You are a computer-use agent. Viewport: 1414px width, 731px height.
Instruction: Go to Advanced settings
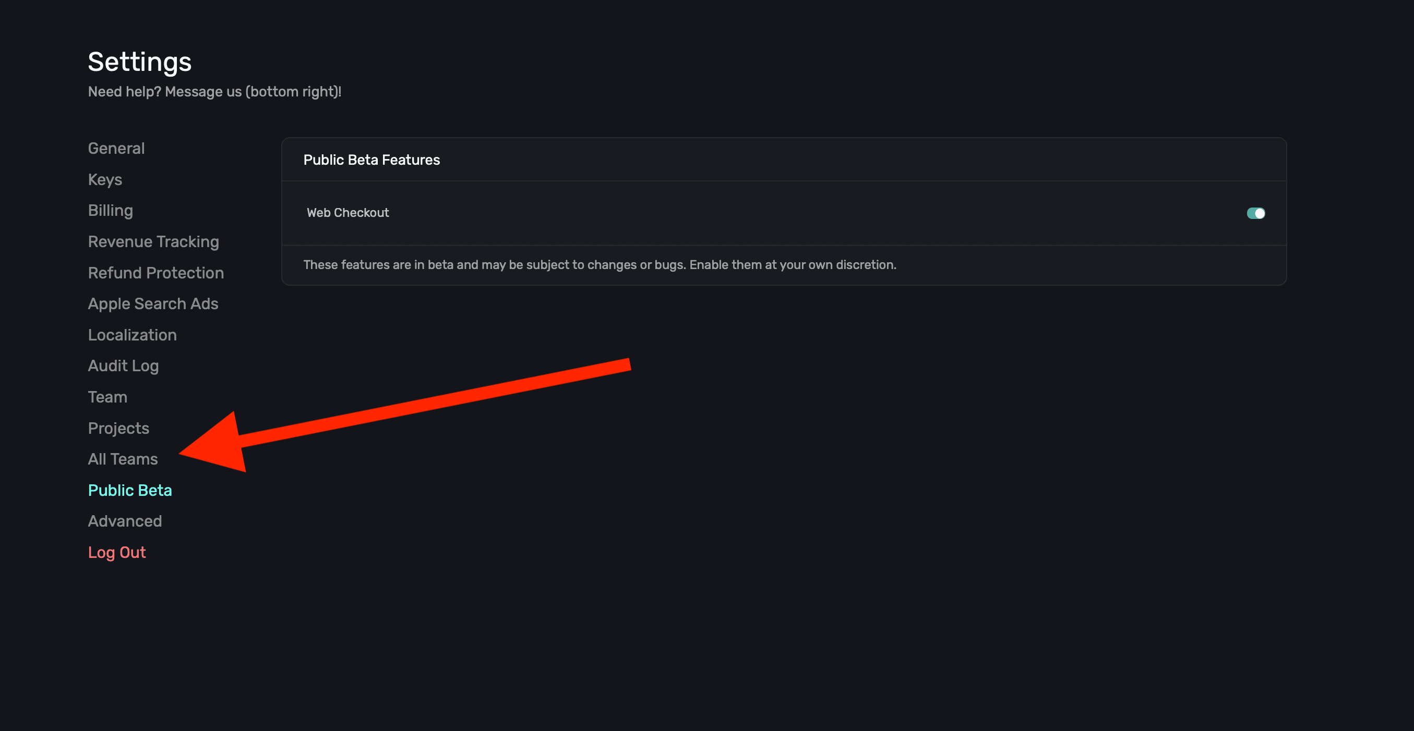click(125, 521)
